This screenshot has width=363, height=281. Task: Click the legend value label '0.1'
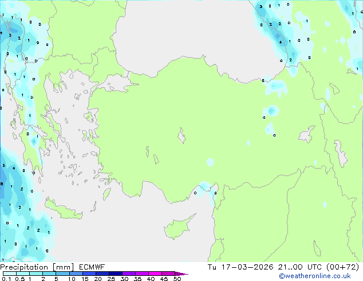click(6, 279)
